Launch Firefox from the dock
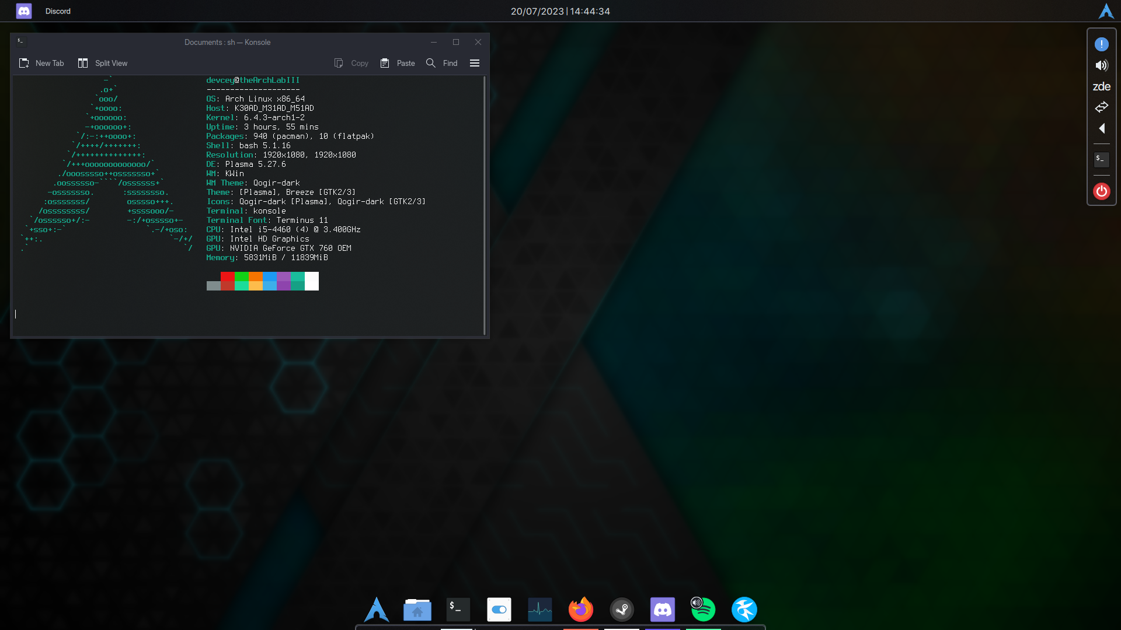The height and width of the screenshot is (630, 1121). tap(581, 610)
